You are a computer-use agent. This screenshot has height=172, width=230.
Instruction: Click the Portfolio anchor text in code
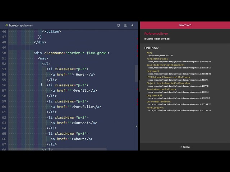(83, 107)
